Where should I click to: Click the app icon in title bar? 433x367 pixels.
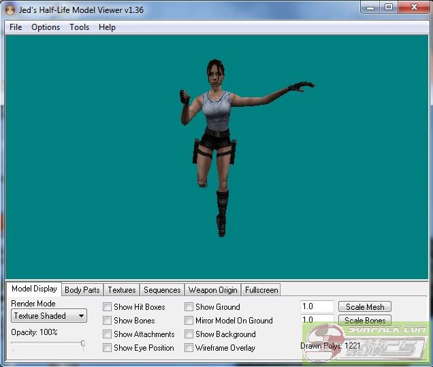[x=10, y=8]
